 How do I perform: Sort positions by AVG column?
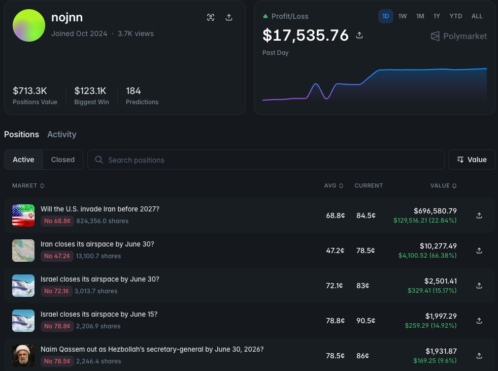[334, 185]
